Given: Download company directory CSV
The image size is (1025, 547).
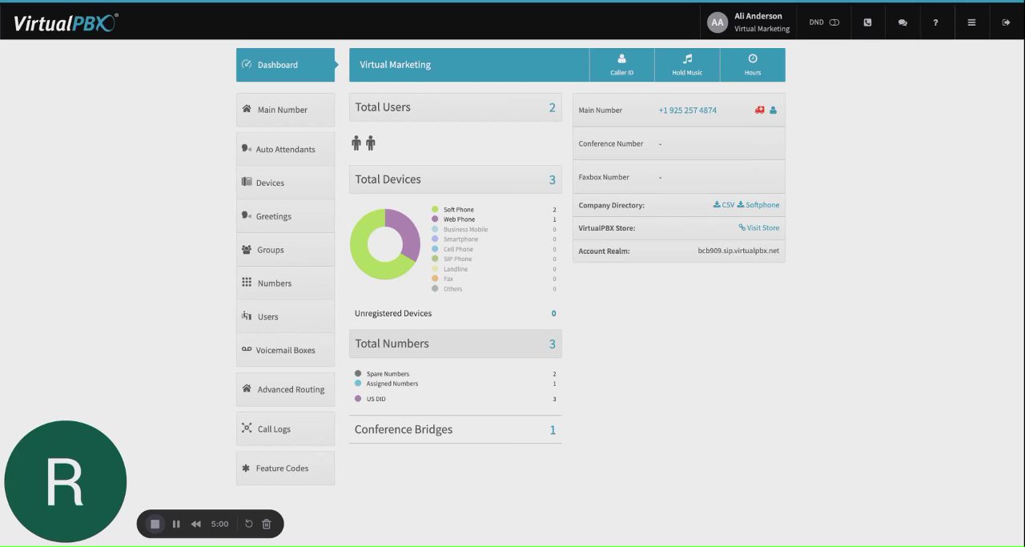Looking at the screenshot, I should (724, 205).
